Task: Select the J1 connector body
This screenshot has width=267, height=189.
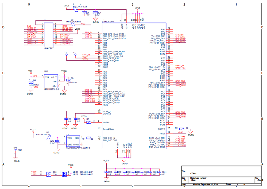Action: (x=49, y=35)
